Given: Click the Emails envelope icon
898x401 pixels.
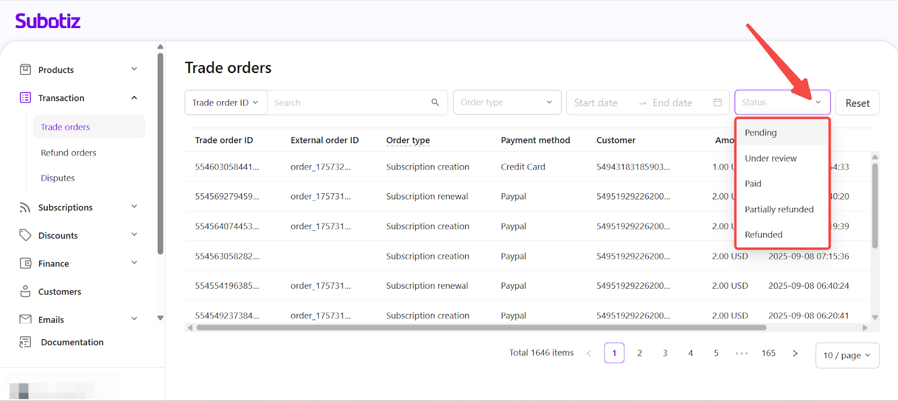Looking at the screenshot, I should click(x=25, y=319).
